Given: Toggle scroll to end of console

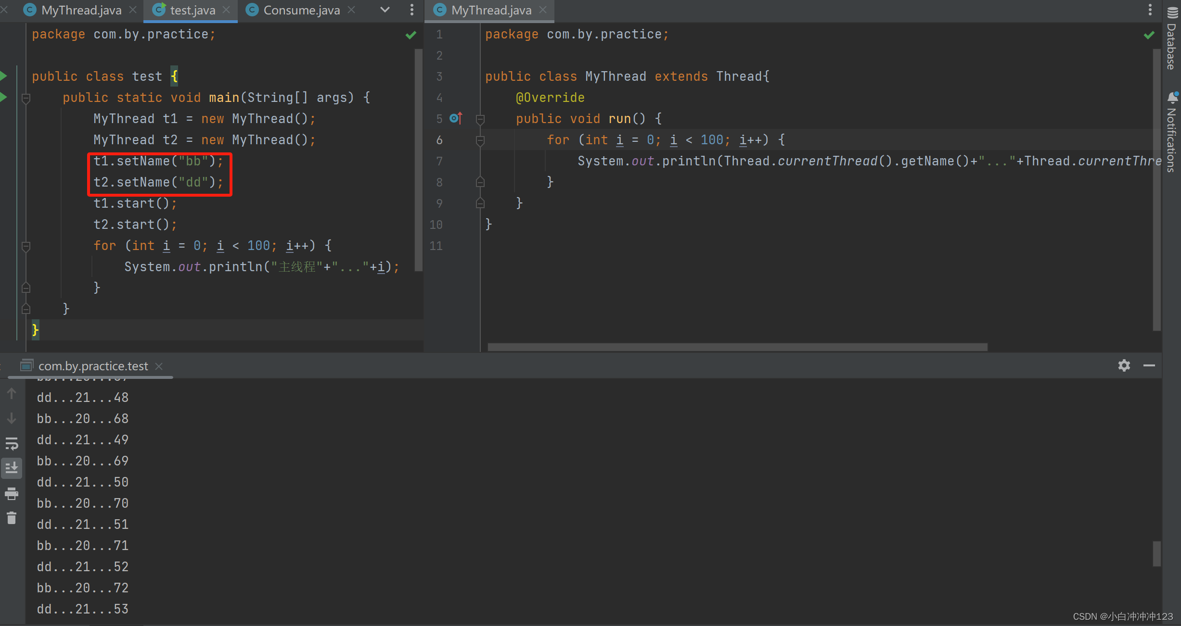Looking at the screenshot, I should coord(12,468).
